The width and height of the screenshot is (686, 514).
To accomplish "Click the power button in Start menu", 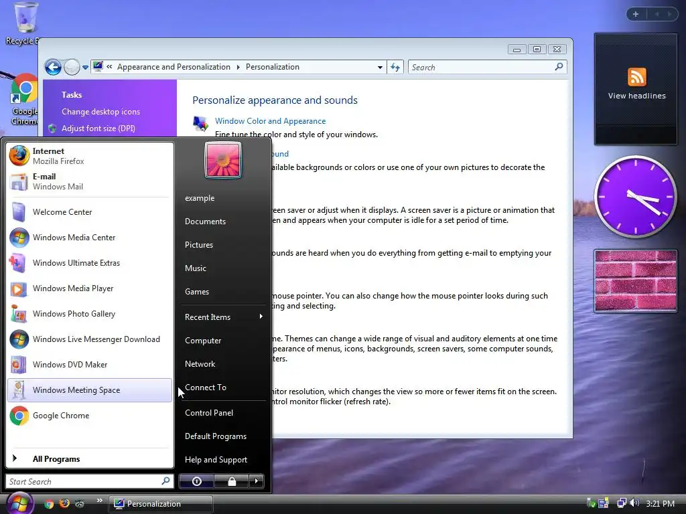I will click(197, 481).
